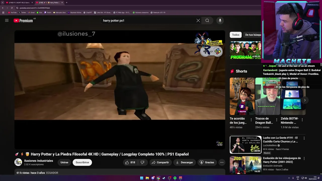Screen dimensions: 322x181
Task: Open options for 'Te acordás' short
Action: 251,120
